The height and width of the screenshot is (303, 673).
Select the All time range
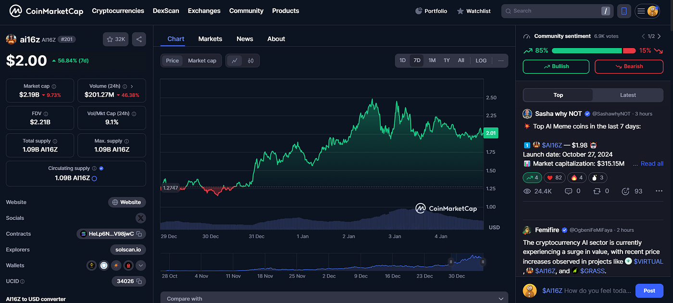click(461, 61)
